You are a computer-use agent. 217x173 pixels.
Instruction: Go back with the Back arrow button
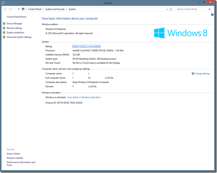[x=5, y=9]
